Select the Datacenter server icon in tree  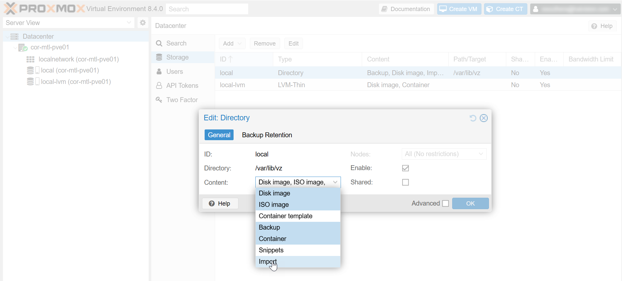[x=15, y=36]
